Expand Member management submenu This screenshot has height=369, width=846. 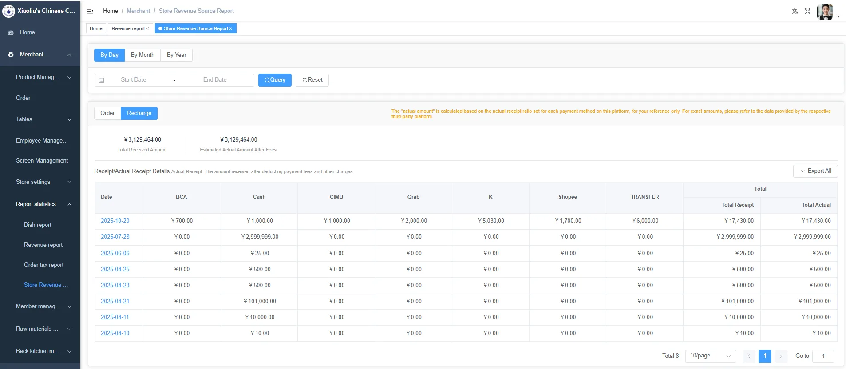(69, 306)
